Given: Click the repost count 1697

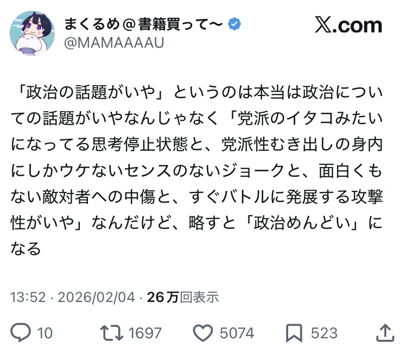Looking at the screenshot, I should point(146,332).
